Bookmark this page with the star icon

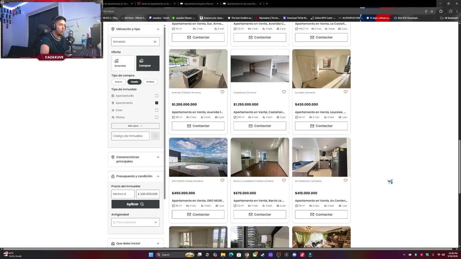432,11
